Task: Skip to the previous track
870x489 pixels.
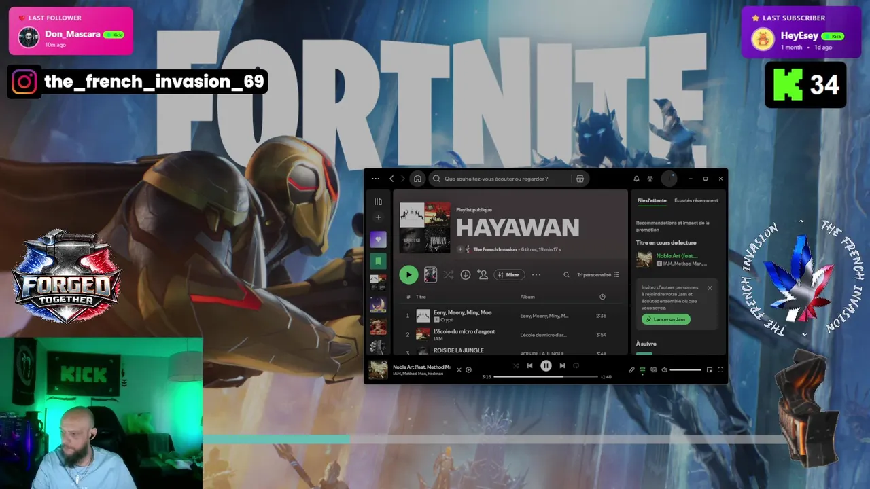Action: (x=529, y=365)
